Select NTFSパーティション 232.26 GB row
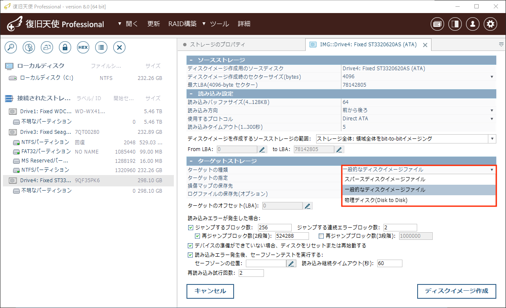Screen dimensions: 506x308 click(88, 170)
